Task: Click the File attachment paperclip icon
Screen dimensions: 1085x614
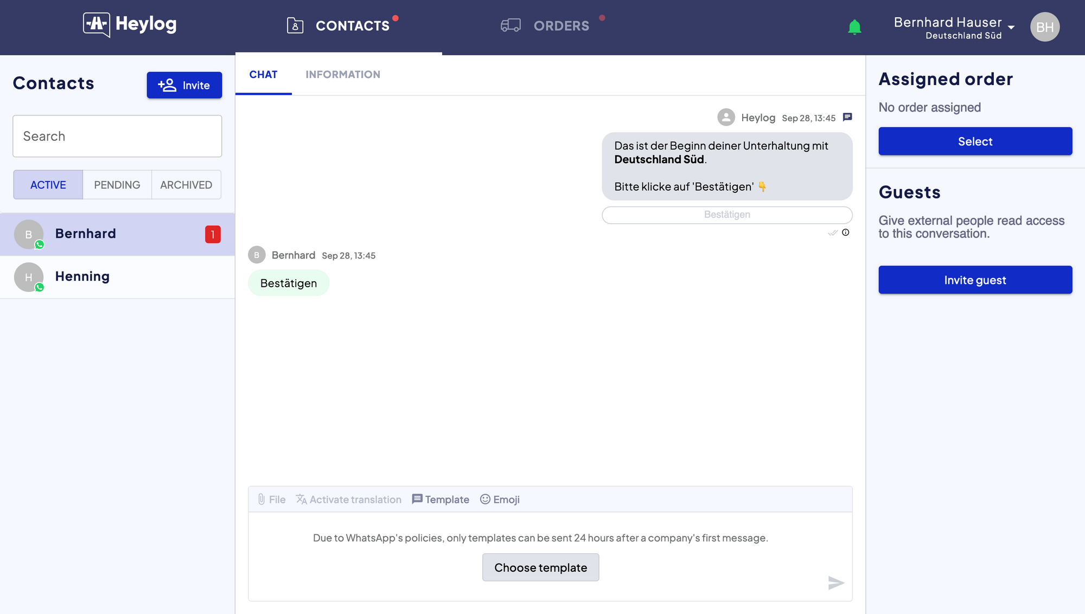Action: tap(261, 499)
